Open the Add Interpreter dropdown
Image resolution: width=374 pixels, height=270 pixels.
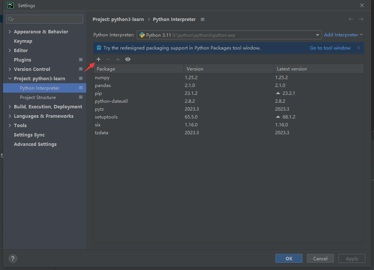coord(343,35)
